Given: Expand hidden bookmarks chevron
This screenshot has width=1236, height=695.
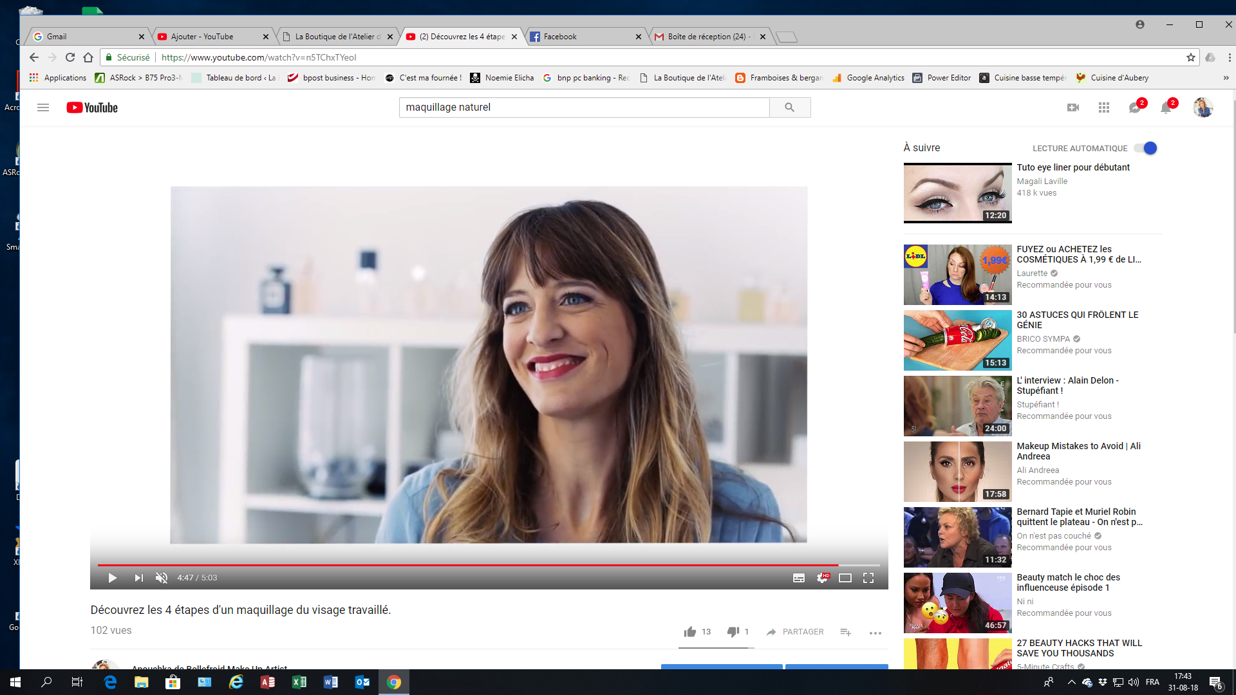Looking at the screenshot, I should pos(1226,78).
